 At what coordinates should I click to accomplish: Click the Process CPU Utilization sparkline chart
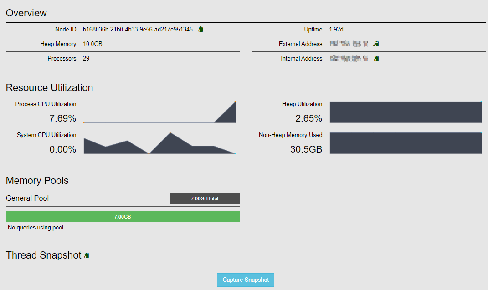pyautogui.click(x=159, y=112)
